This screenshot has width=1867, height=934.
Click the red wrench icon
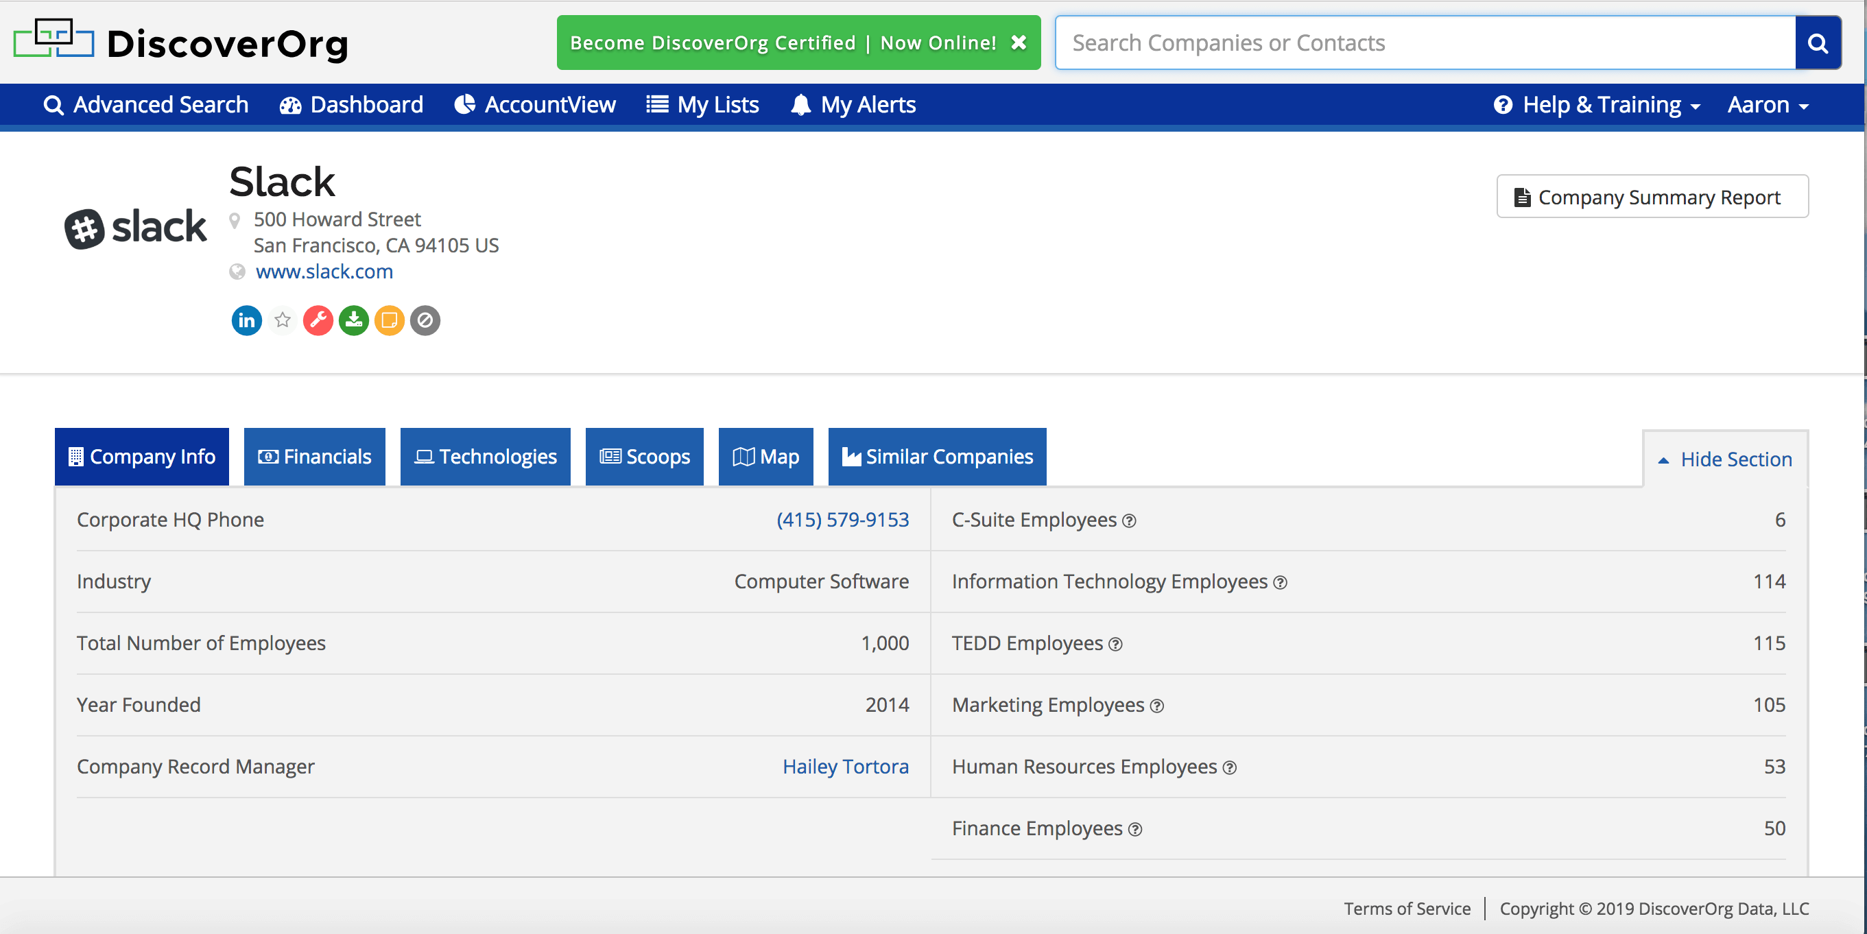coord(318,320)
